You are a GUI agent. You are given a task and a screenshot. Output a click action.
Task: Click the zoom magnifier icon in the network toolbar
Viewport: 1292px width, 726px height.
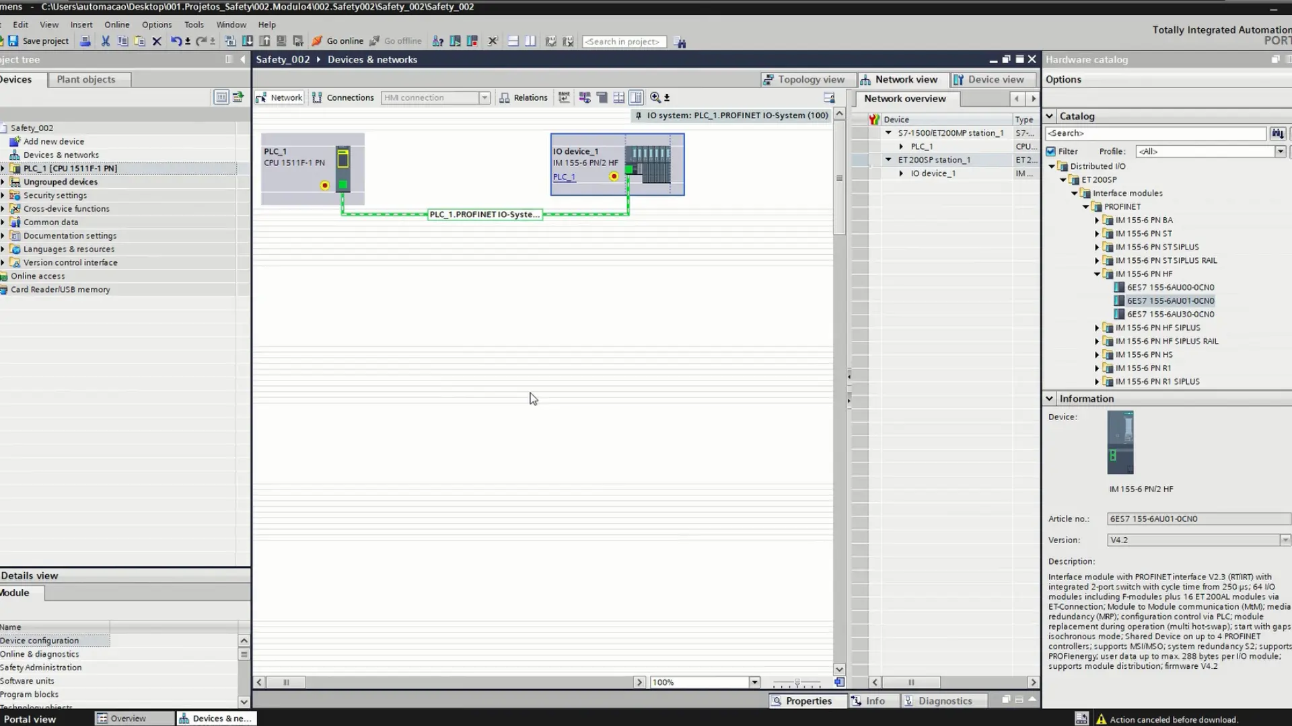(655, 97)
